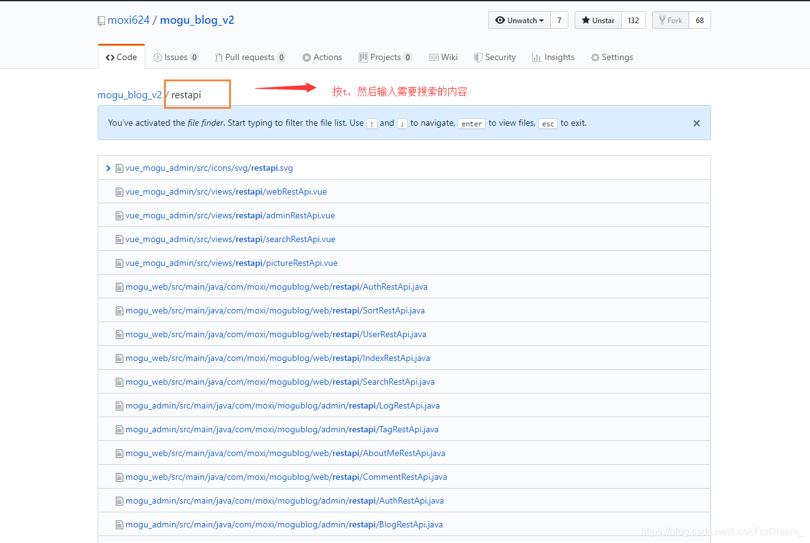Switch to the Wiki tab
Viewport: 810px width, 543px height.
click(444, 57)
